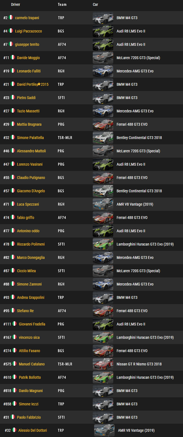Click the Car column header

tap(96, 4)
